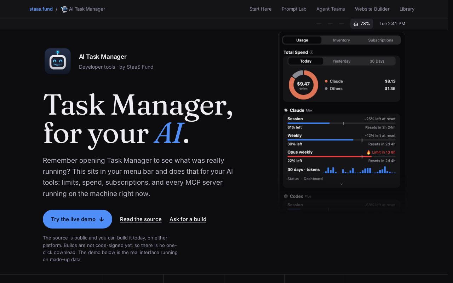
Task: Click the spend donut chart
Action: click(x=303, y=85)
